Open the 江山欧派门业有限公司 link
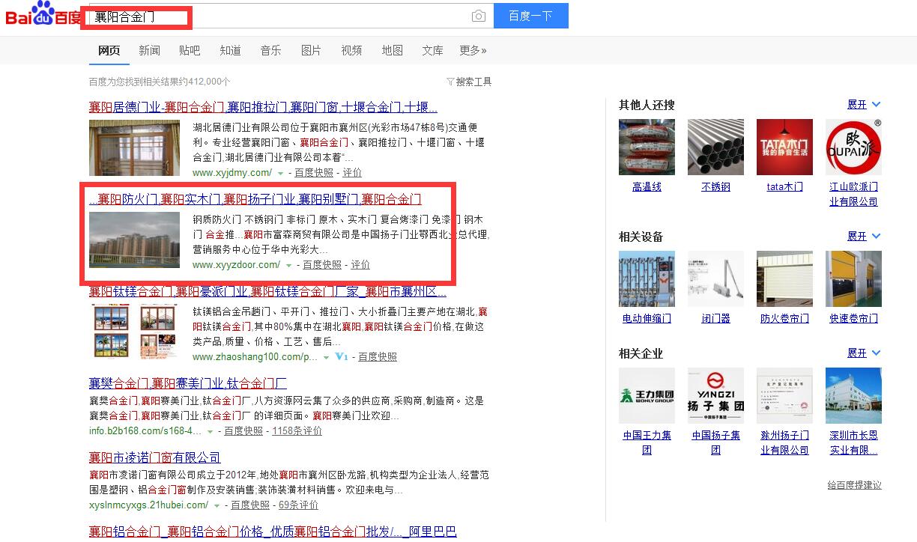917x542 pixels. click(853, 194)
